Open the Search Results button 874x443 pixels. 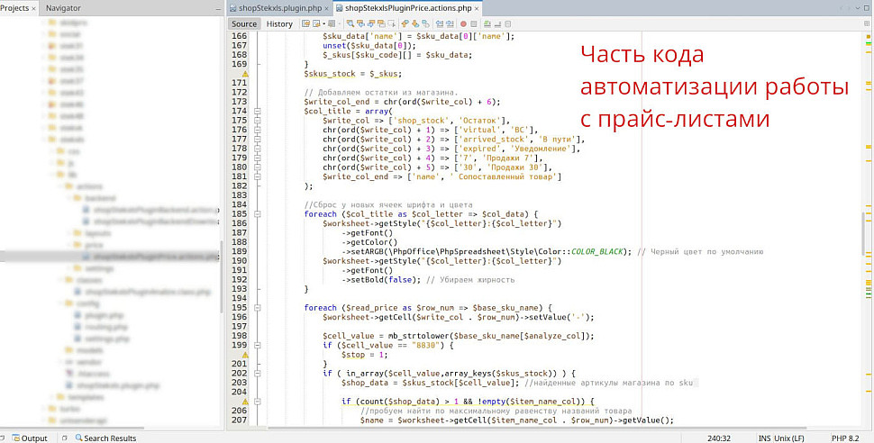[105, 438]
